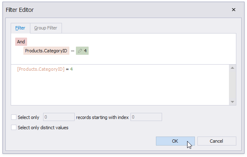Change the equals comparison operator
Image resolution: width=247 pixels, height=157 pixels.
pos(73,51)
